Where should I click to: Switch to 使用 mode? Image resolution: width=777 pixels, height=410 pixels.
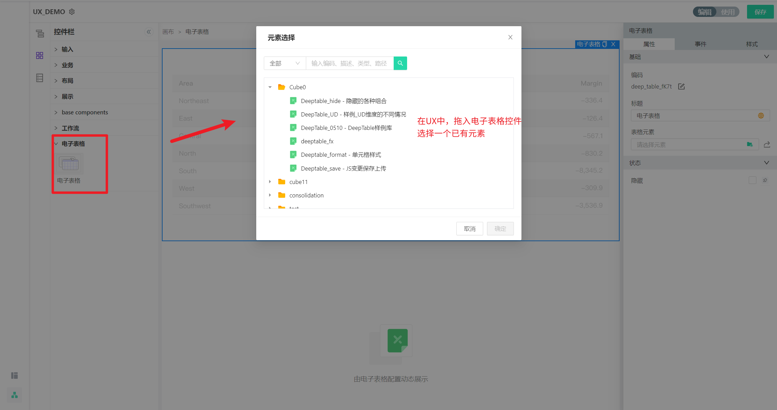pos(728,12)
